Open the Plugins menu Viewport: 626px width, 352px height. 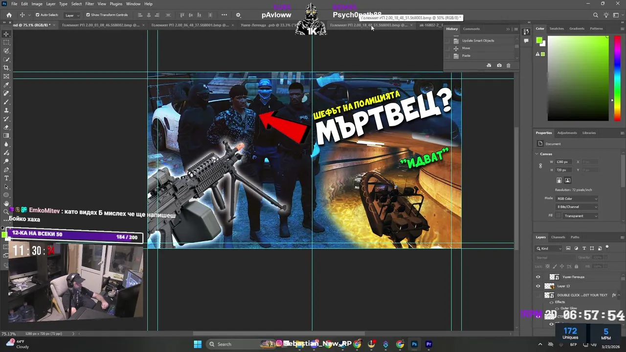pyautogui.click(x=116, y=4)
